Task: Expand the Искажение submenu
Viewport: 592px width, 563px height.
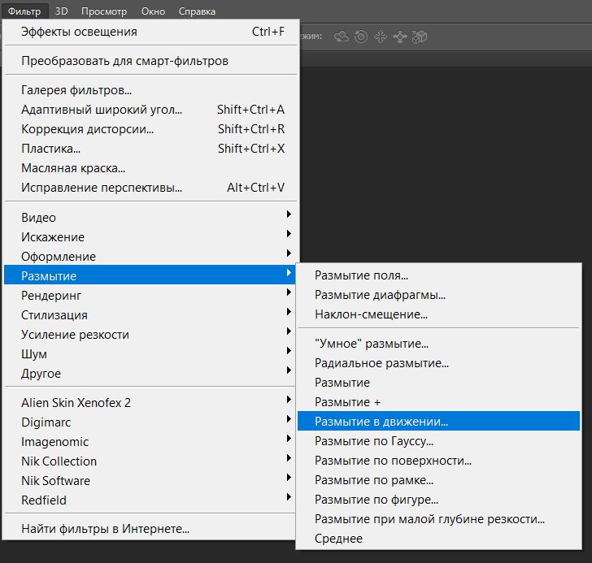Action: tap(150, 237)
